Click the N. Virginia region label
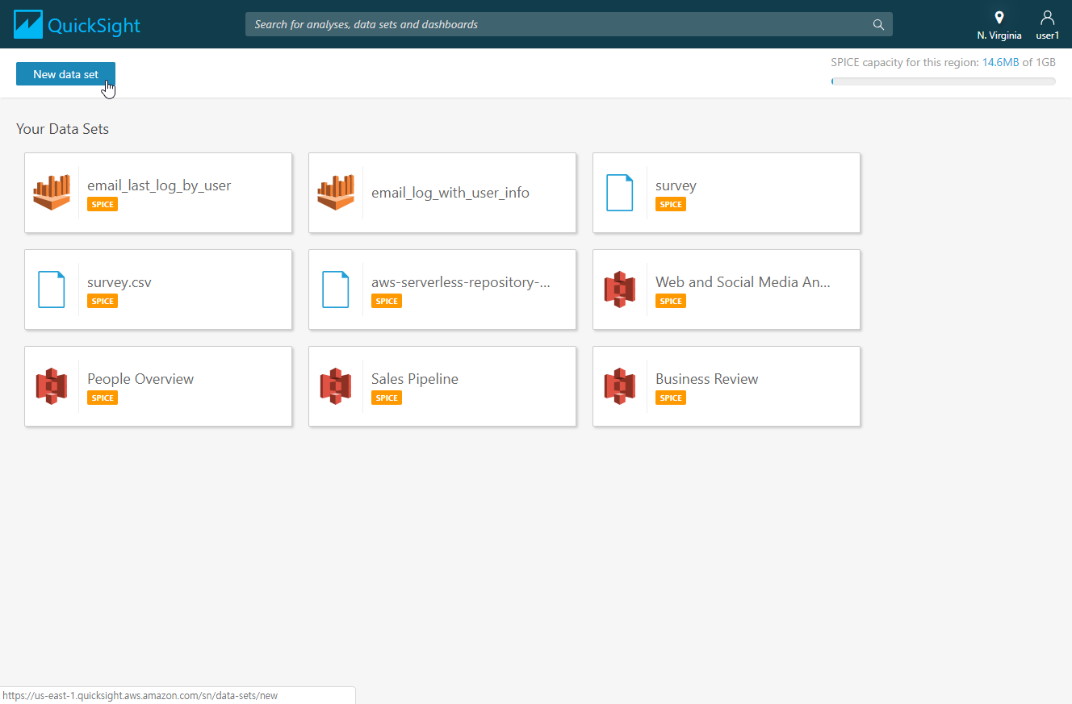Screen dimensions: 1072x704 pos(999,35)
